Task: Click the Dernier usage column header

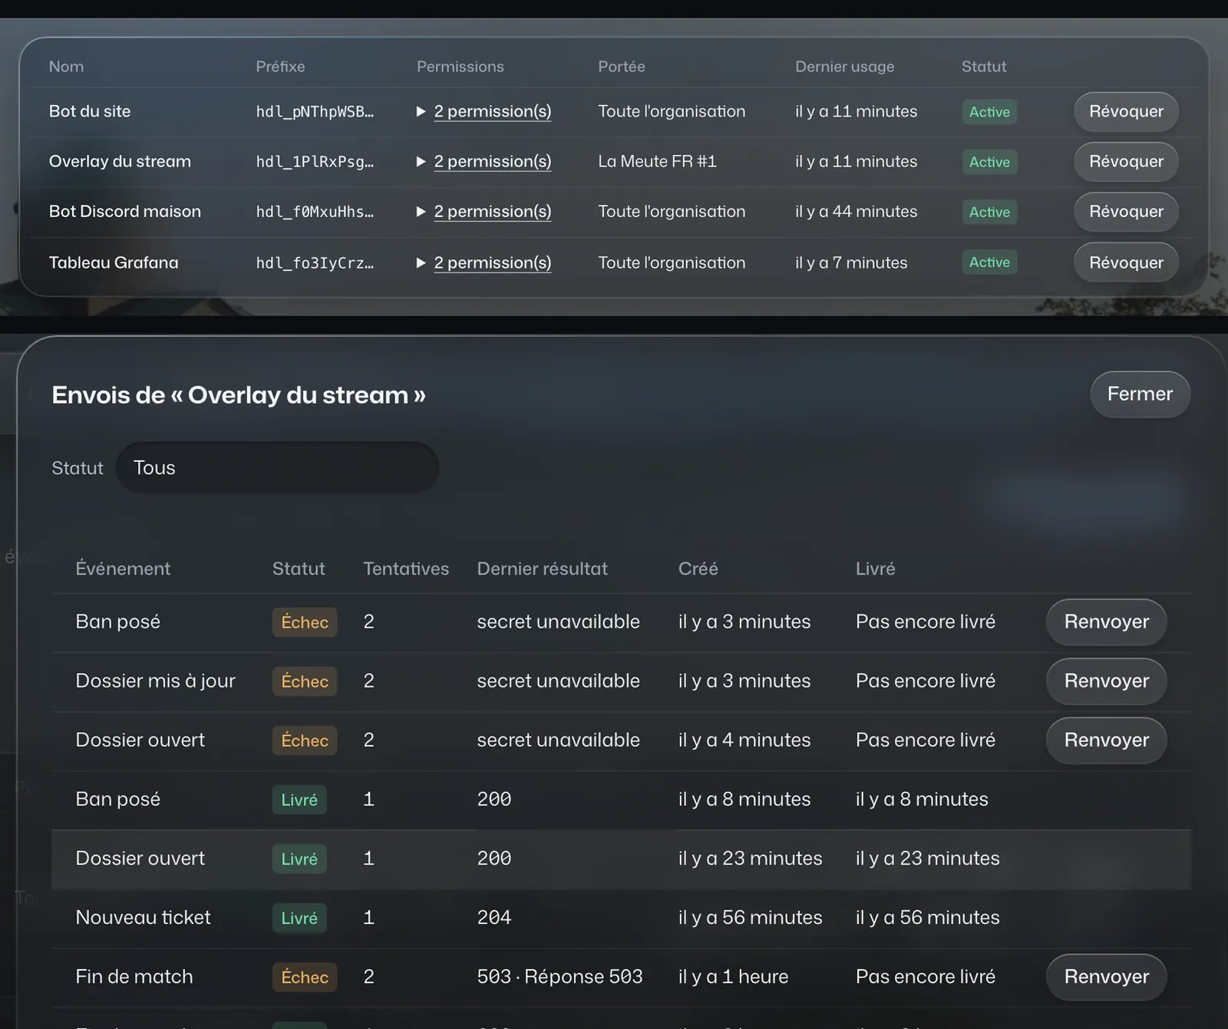Action: 844,67
